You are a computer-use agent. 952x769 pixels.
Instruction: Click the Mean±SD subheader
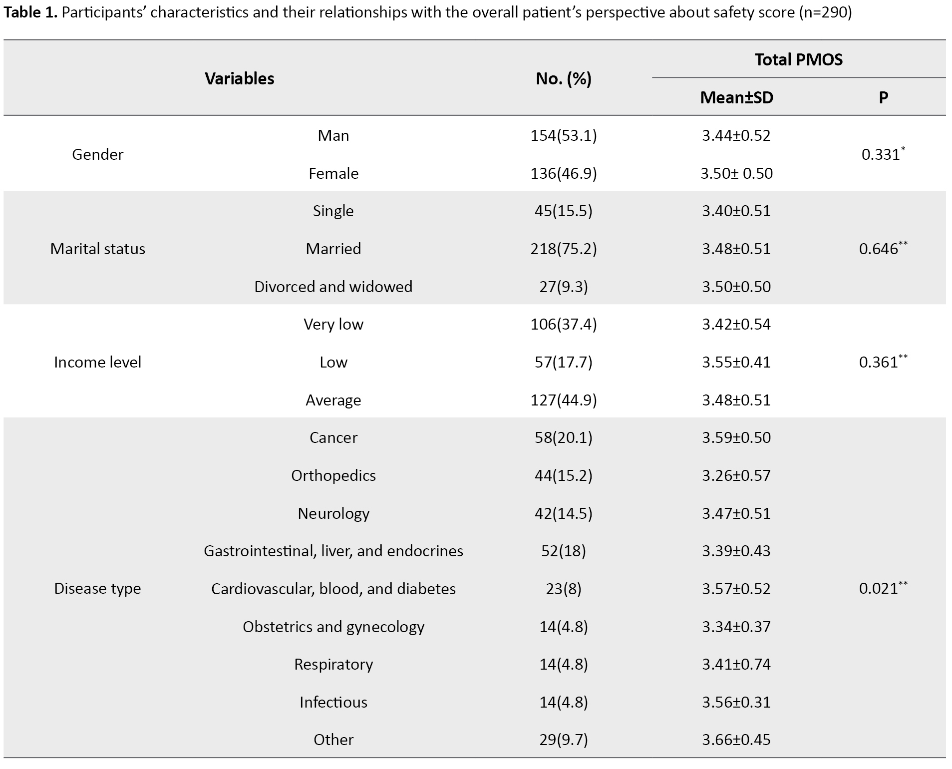736,97
